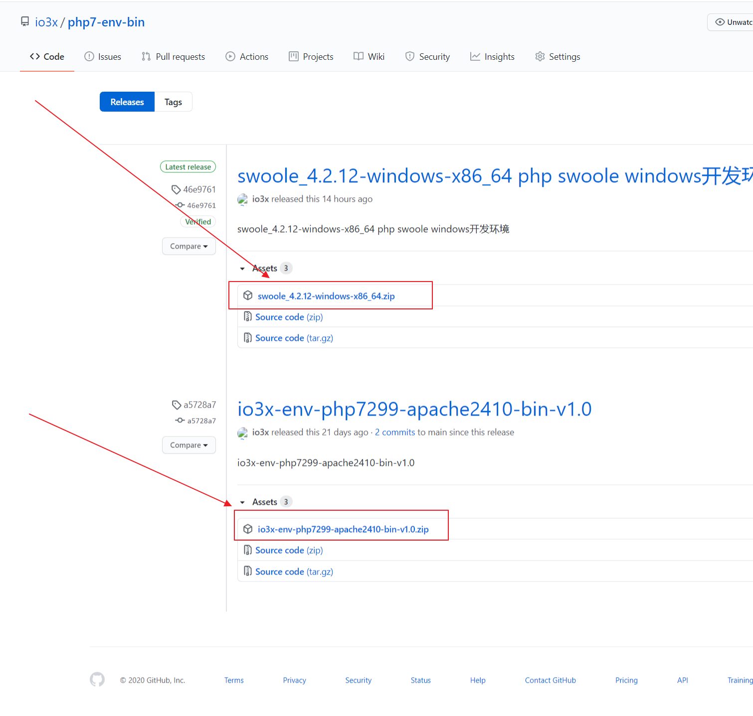This screenshot has width=753, height=716.
Task: Open the Wiki tab
Action: pyautogui.click(x=369, y=57)
